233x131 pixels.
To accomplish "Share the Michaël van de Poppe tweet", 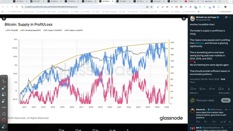I will (229, 89).
